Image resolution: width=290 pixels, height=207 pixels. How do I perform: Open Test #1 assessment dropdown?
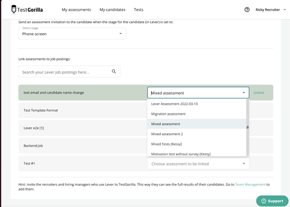point(198,164)
